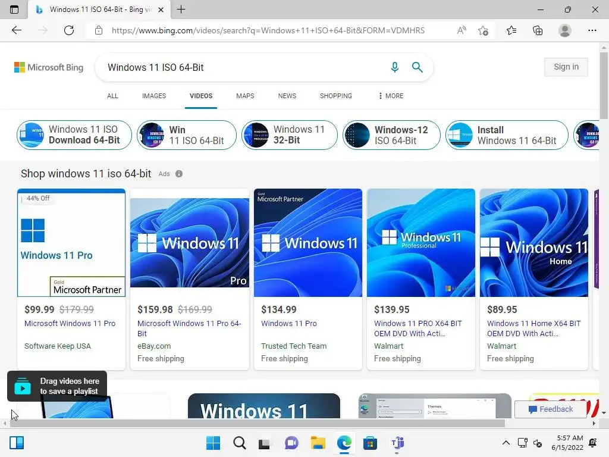The width and height of the screenshot is (609, 457).
Task: Select Install Windows 11 64-Bit suggestion
Action: point(507,135)
